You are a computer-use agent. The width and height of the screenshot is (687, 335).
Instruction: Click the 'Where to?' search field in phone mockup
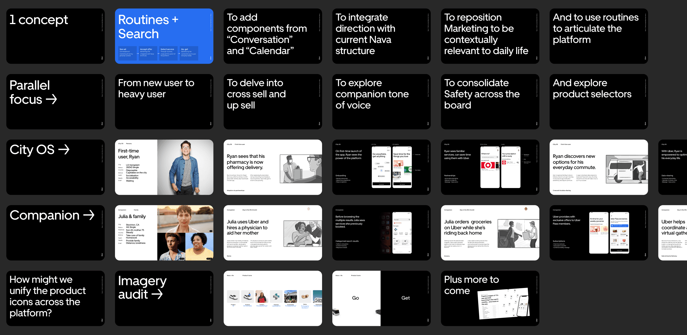490,157
